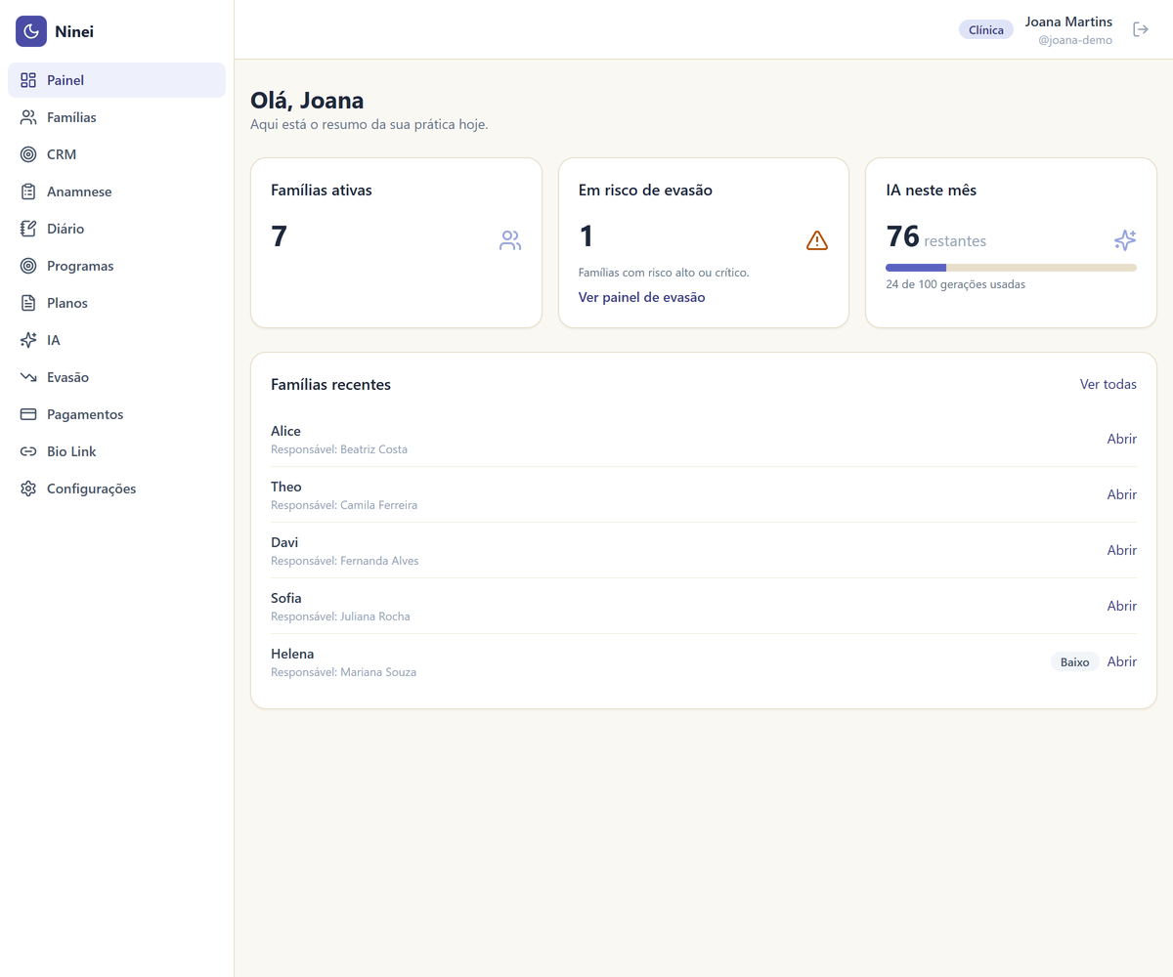Click Ver todas in Famílias recentes
This screenshot has height=977, width=1173.
tap(1108, 384)
